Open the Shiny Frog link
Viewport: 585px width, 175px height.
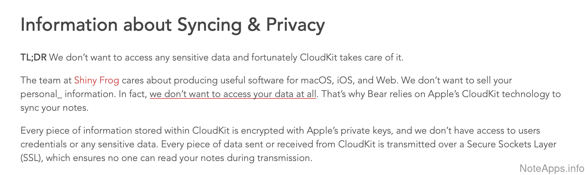pyautogui.click(x=96, y=80)
